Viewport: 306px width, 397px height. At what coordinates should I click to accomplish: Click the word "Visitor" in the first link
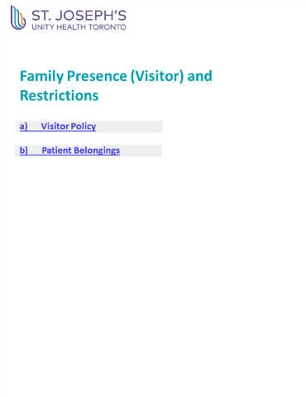coord(55,127)
